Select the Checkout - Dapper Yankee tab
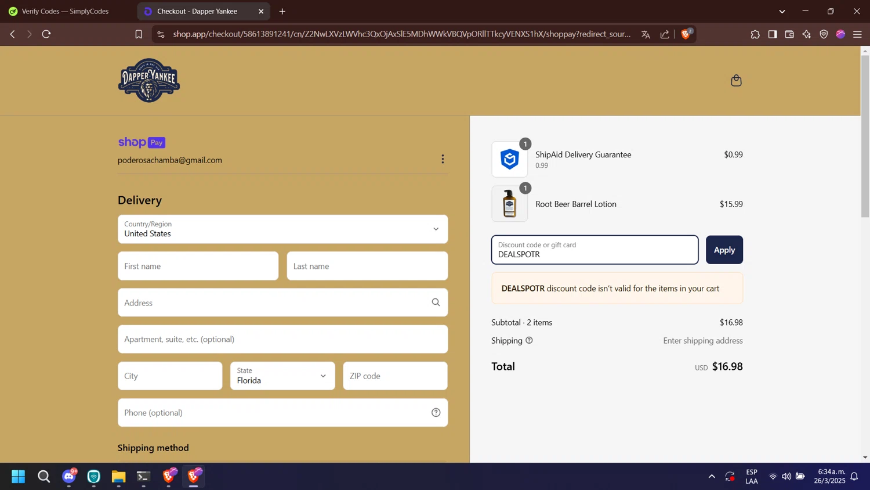Screen dimensions: 870x490 coord(197,11)
